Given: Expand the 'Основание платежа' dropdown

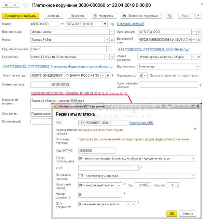Looking at the screenshot, I should click(193, 176).
